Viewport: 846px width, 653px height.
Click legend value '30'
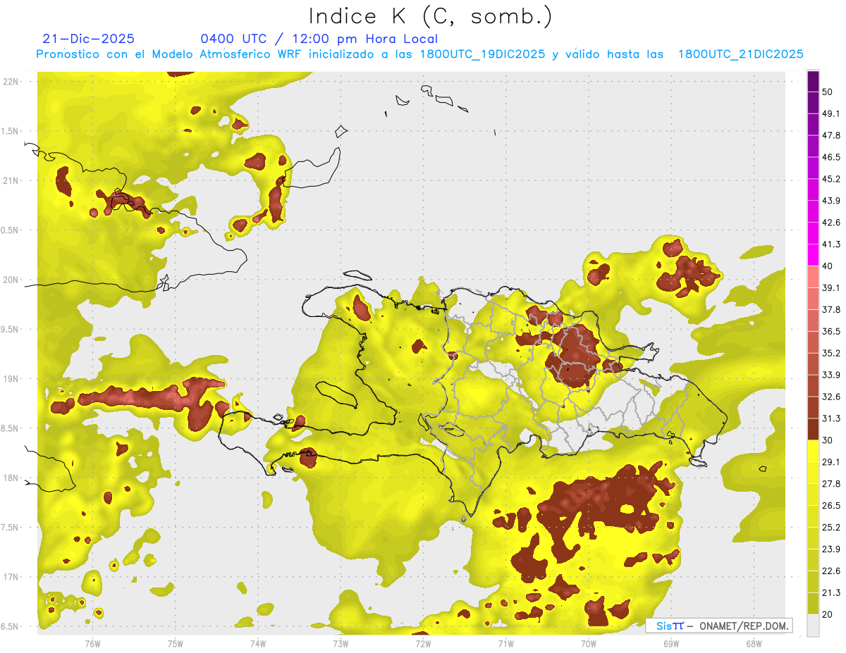click(x=828, y=440)
